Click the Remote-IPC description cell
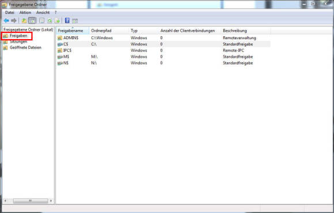The image size is (334, 213). click(233, 51)
